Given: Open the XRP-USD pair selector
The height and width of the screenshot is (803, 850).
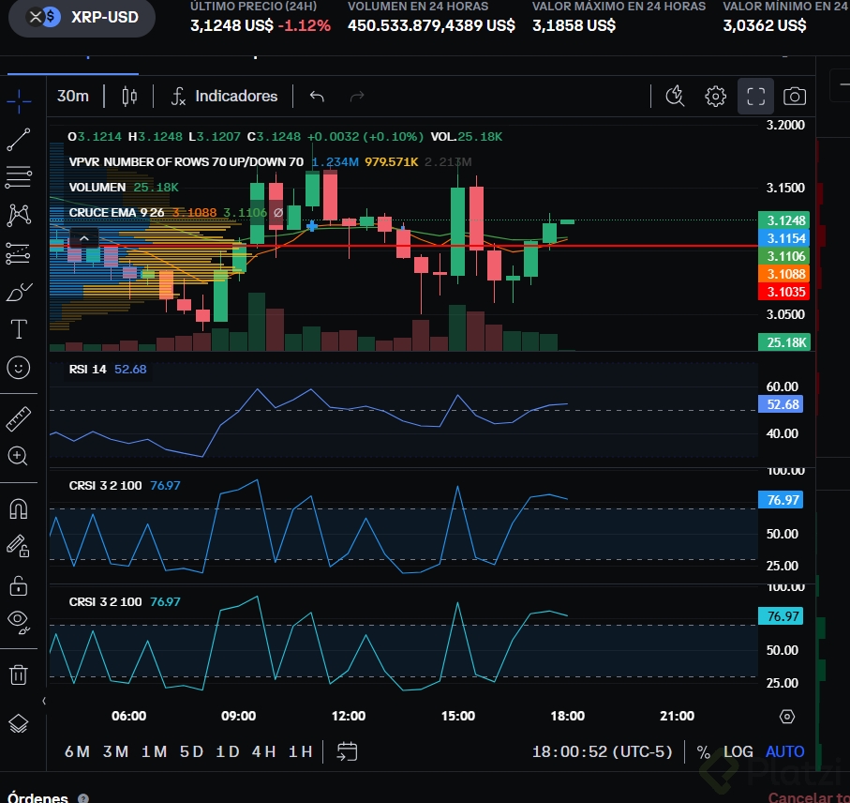Looking at the screenshot, I should click(x=82, y=18).
